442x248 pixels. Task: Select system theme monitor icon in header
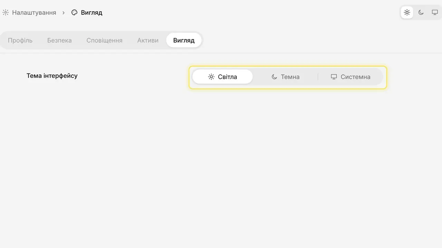[435, 12]
